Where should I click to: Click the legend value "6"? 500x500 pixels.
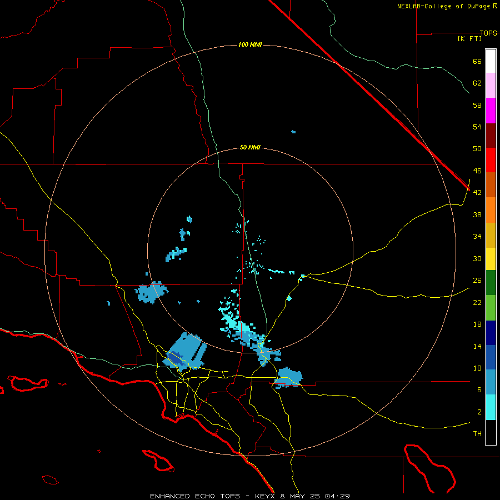[x=479, y=389]
